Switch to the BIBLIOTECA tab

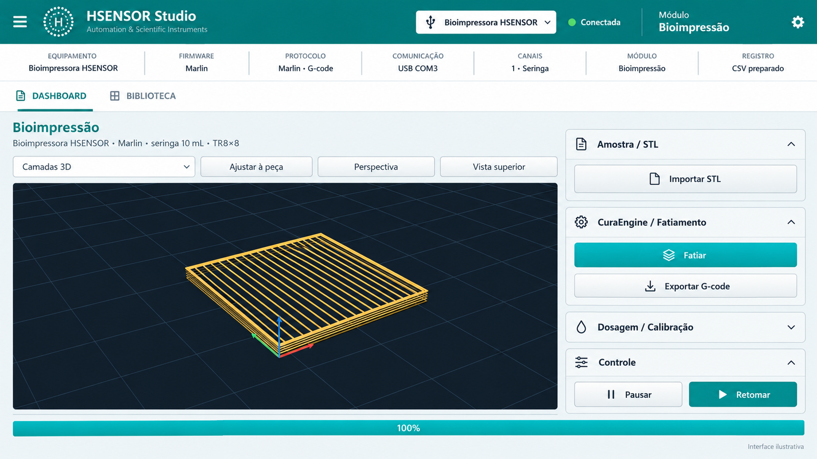[143, 96]
